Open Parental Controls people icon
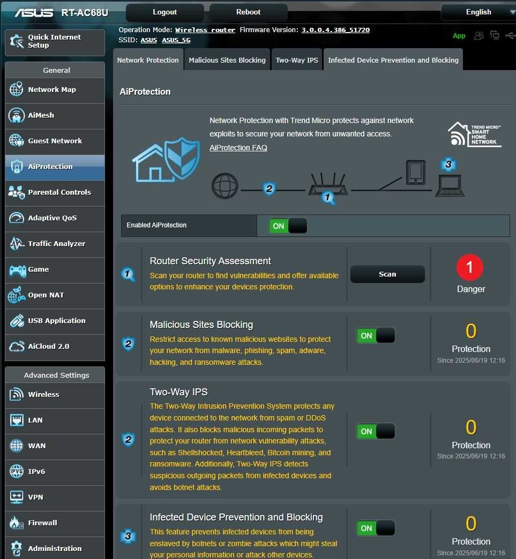This screenshot has height=559, width=516. click(x=17, y=192)
